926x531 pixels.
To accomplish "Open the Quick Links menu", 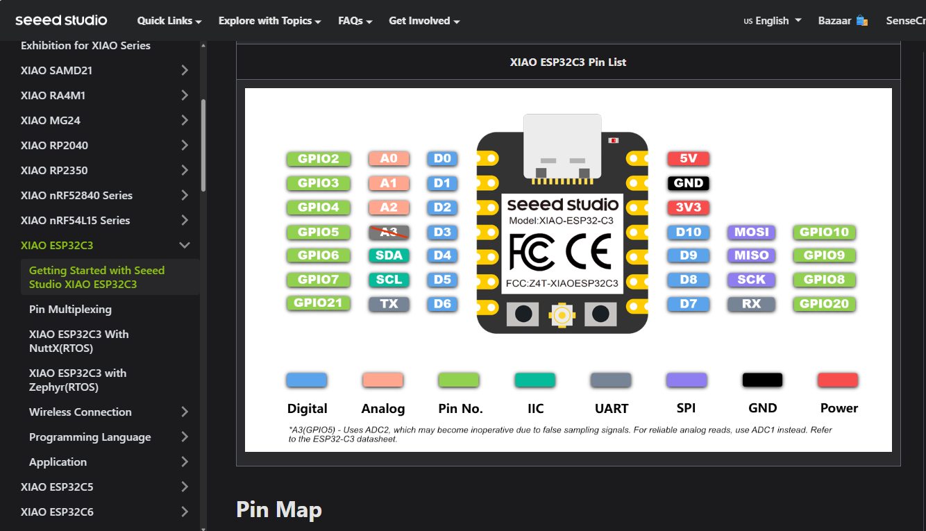I will 168,21.
